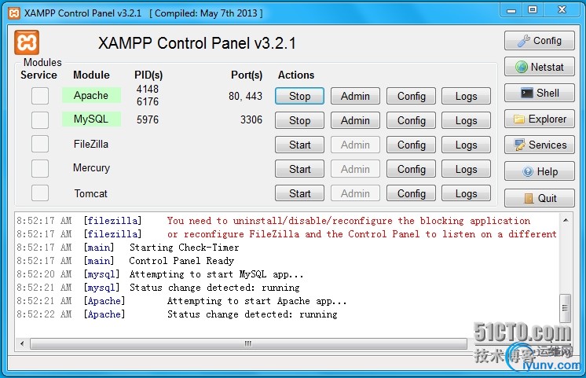The image size is (586, 378).
Task: Launch Shell with the terminal icon
Action: point(540,93)
